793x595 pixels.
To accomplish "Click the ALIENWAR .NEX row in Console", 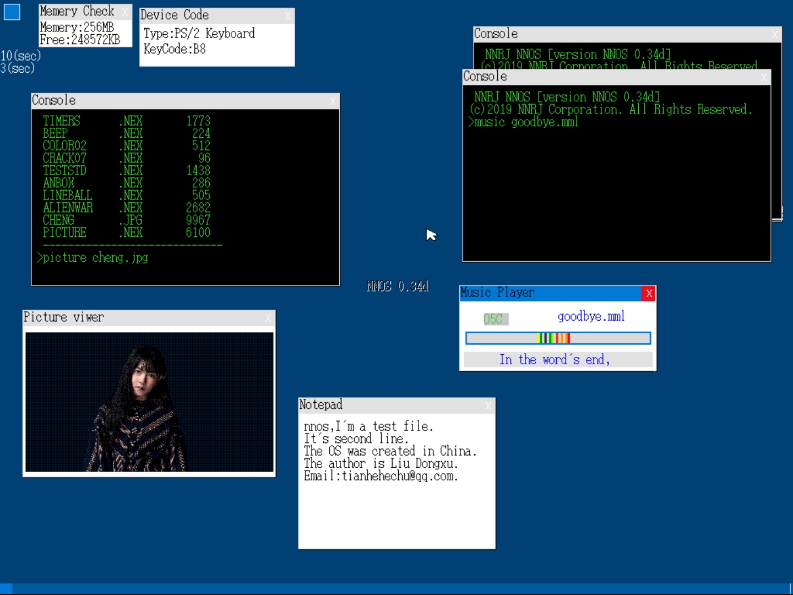I will pyautogui.click(x=127, y=208).
